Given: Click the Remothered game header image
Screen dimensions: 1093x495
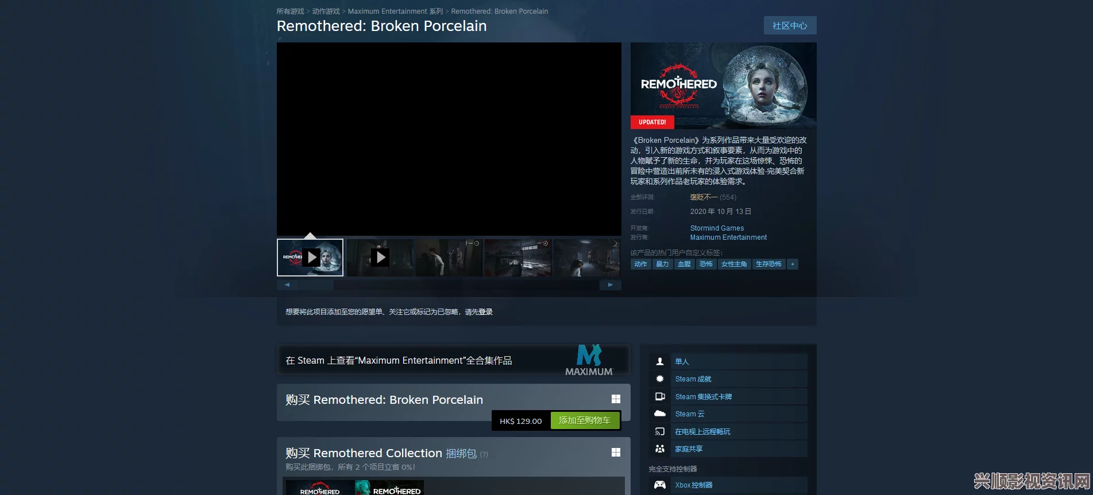Looking at the screenshot, I should pos(723,86).
